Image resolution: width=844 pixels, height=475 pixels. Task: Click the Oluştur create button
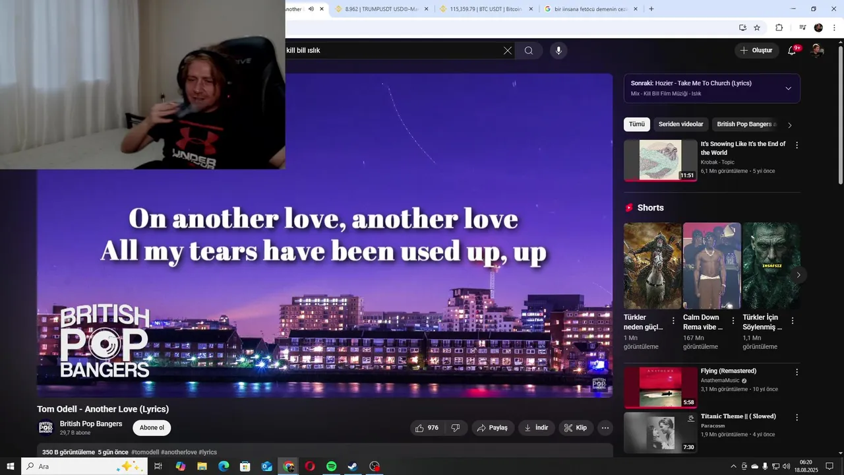tap(756, 50)
